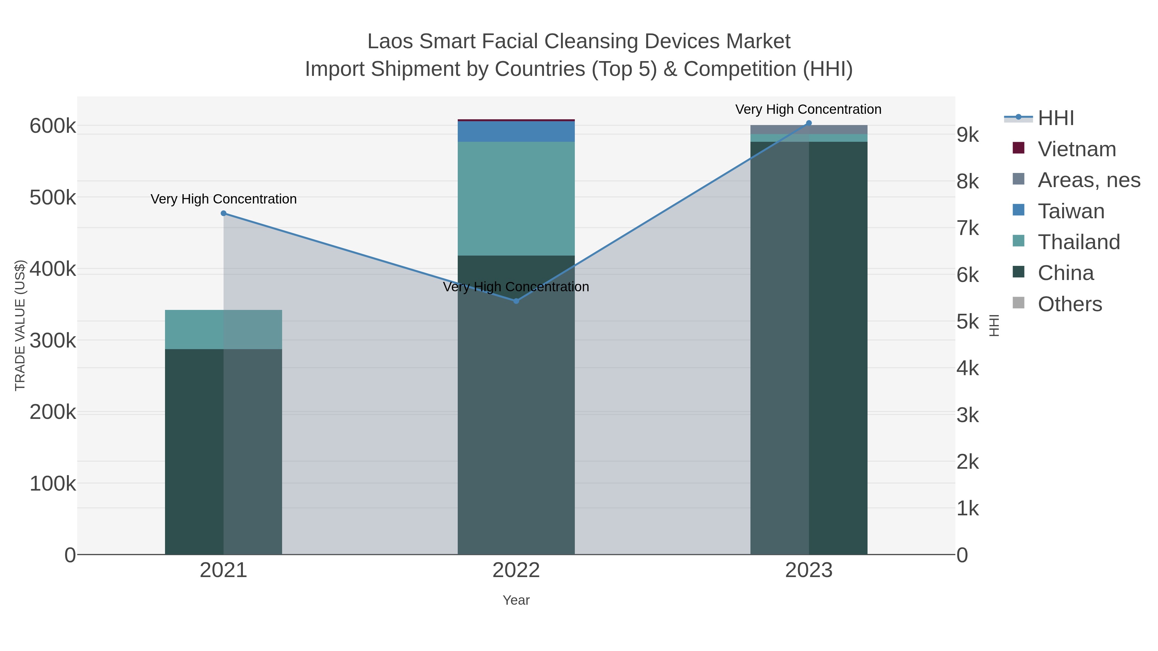Click the chart title text
The height and width of the screenshot is (651, 1158).
coord(579,55)
